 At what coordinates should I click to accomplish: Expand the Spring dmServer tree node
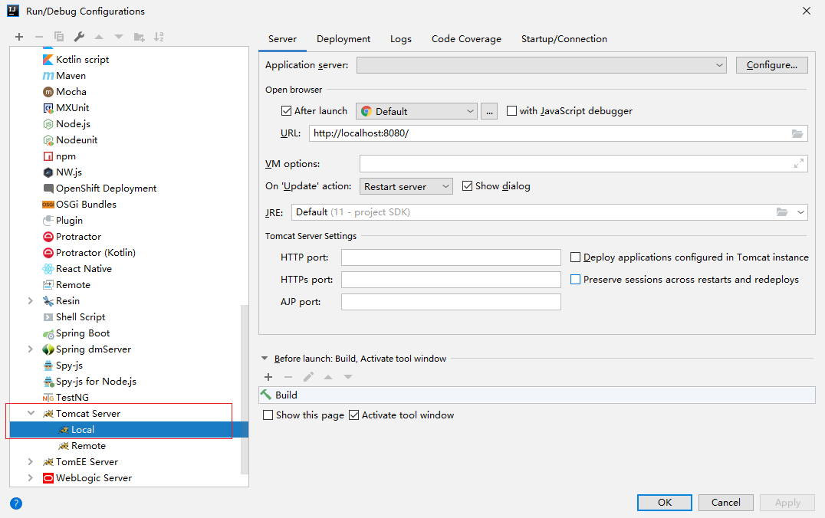point(31,349)
